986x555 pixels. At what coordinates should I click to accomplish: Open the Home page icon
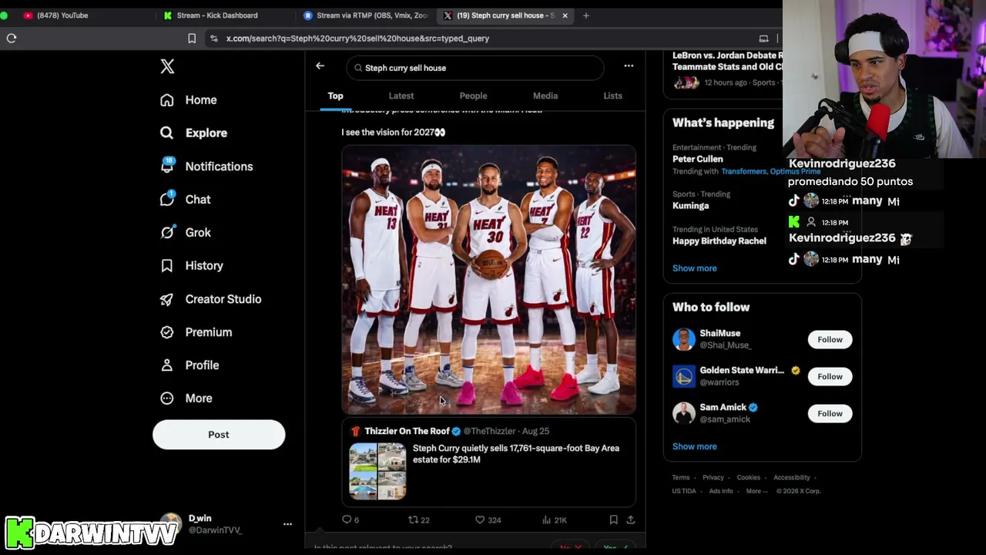click(x=166, y=100)
